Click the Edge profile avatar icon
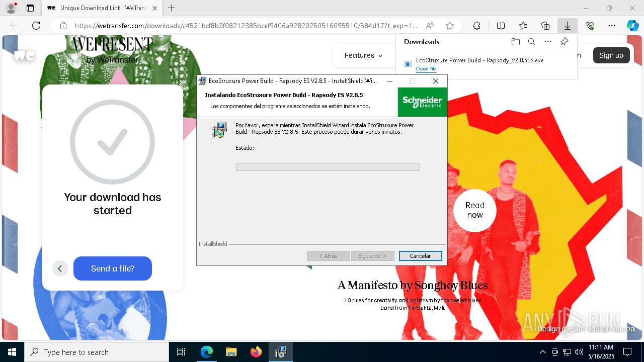Image resolution: width=644 pixels, height=362 pixels. (11, 8)
